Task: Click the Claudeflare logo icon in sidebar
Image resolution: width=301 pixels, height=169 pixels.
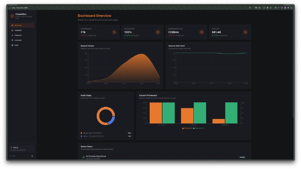Action: 12,16
